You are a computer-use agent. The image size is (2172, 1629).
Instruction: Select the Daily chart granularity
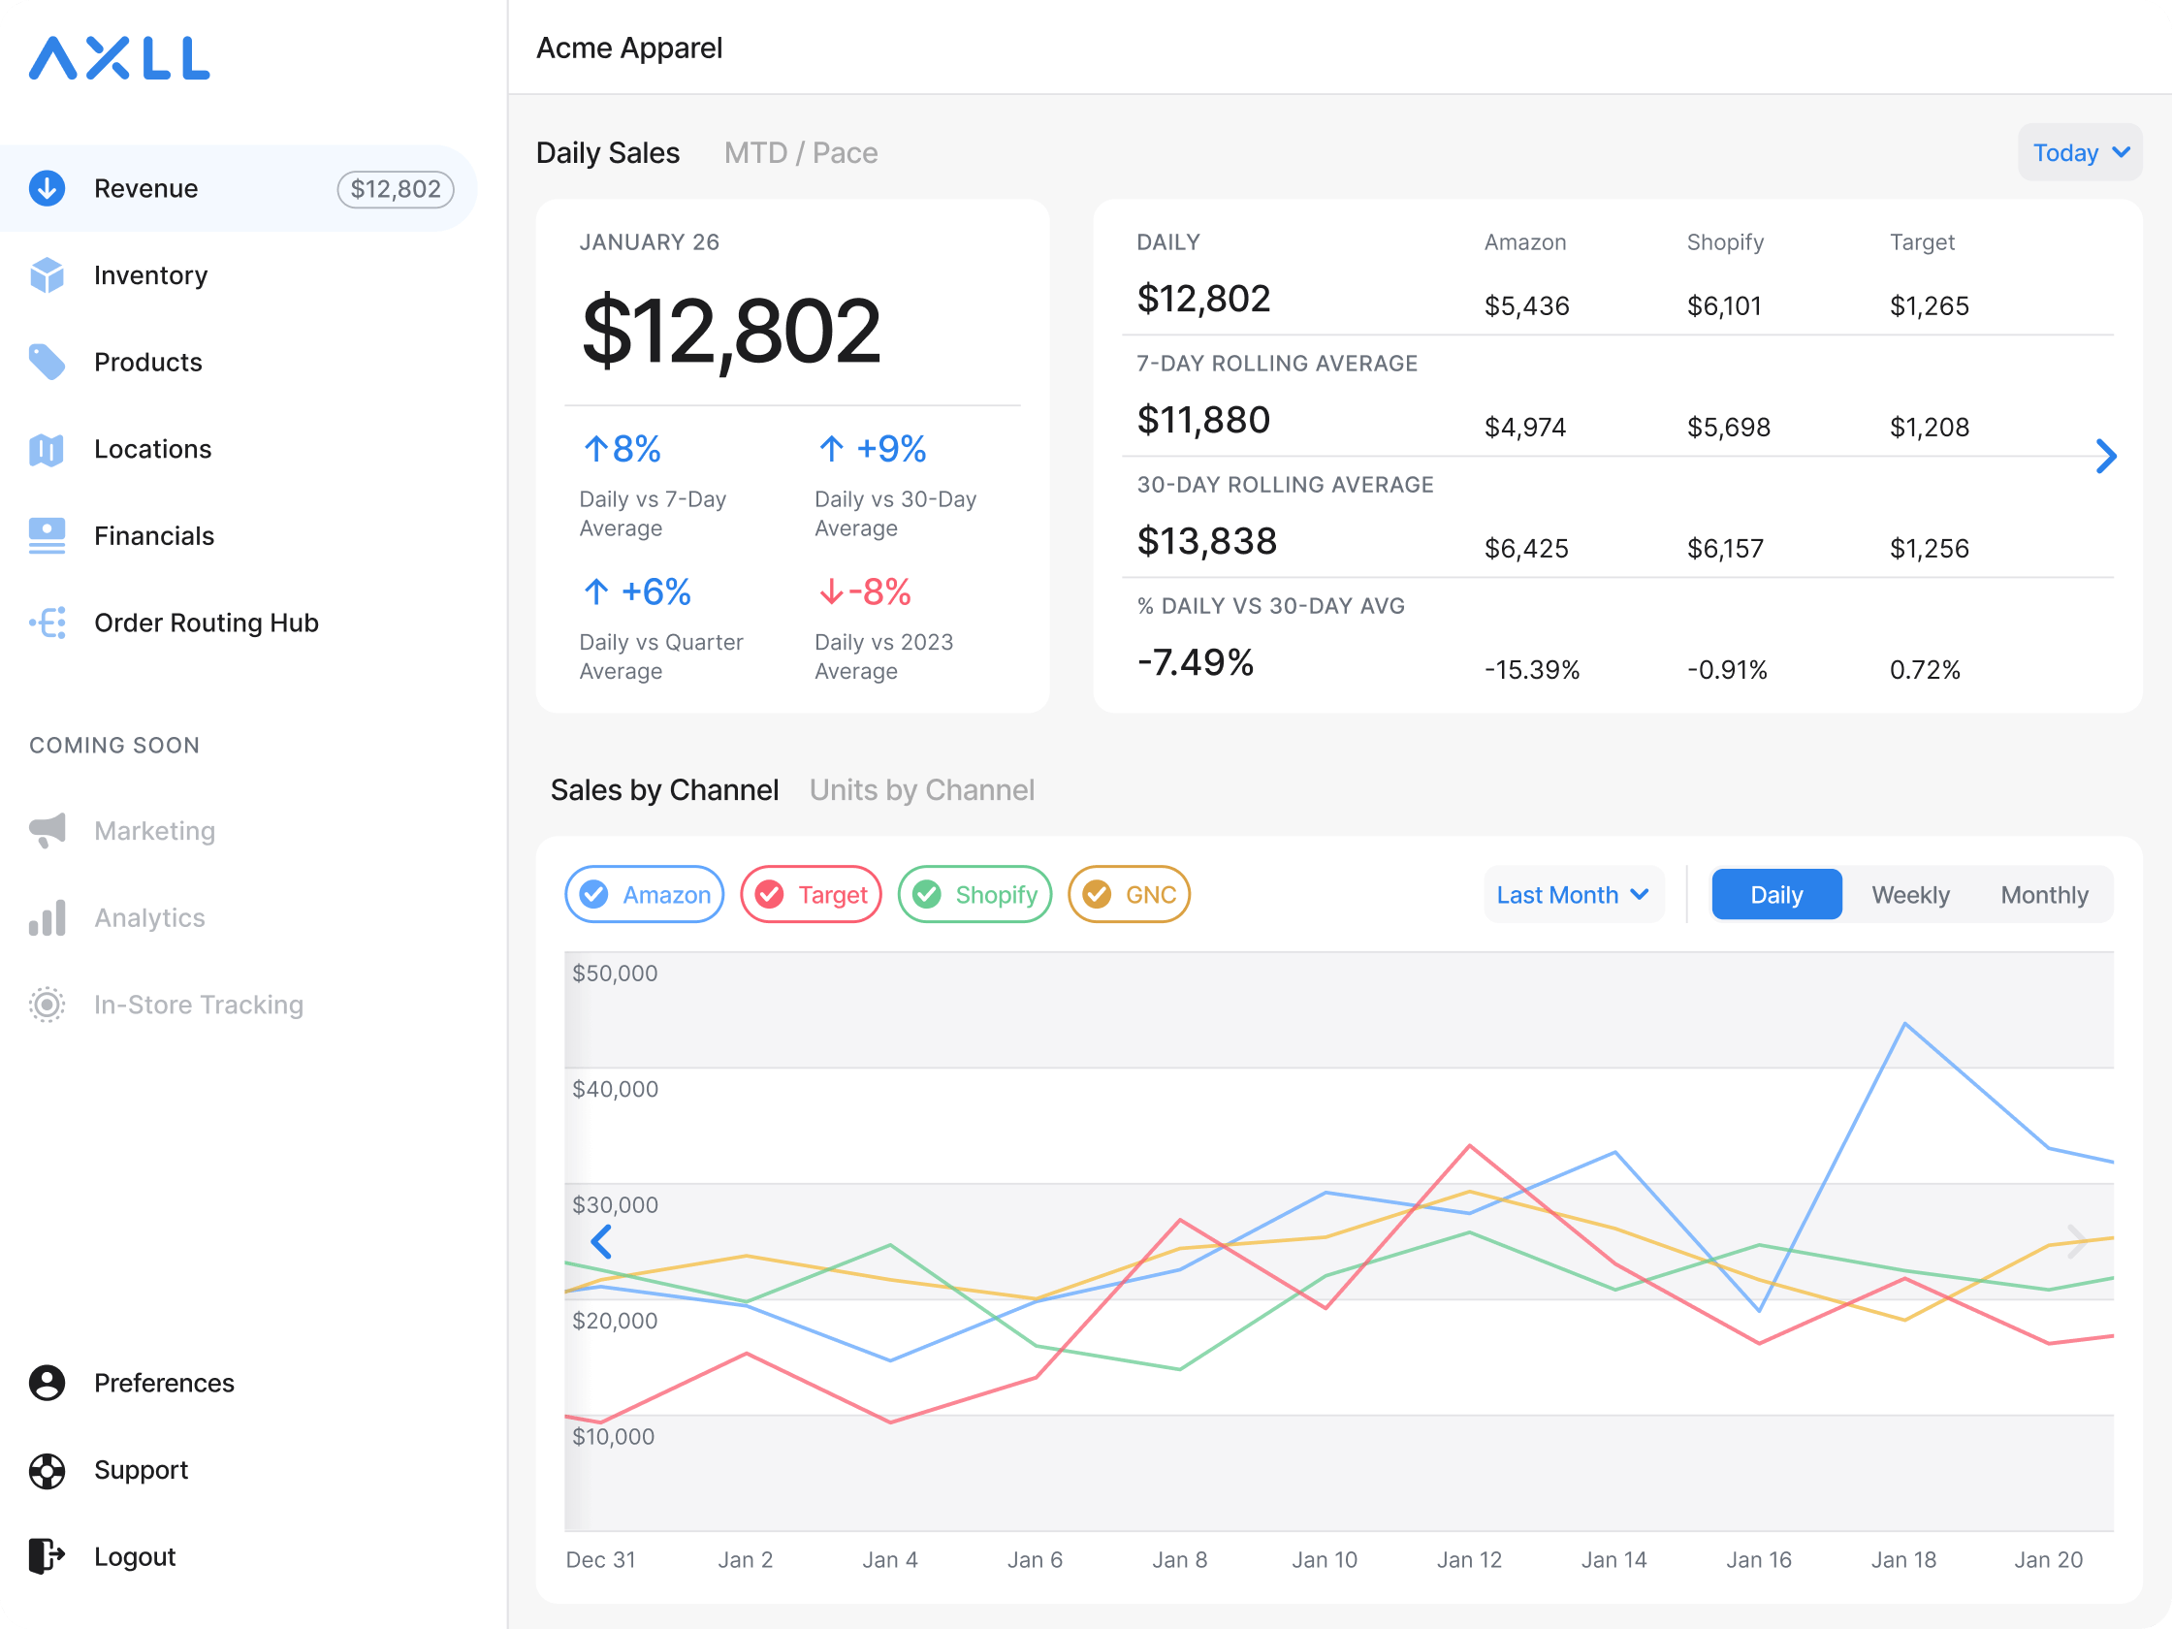coord(1776,895)
